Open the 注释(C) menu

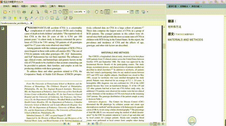pyautogui.click(x=43, y=6)
